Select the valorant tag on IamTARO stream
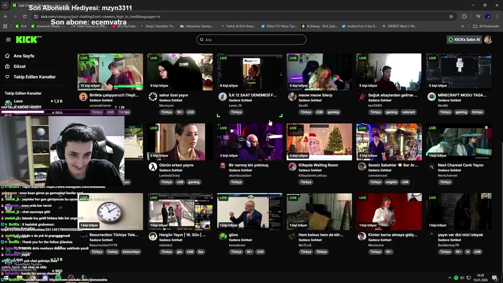Screen dimensions: 503x283 [x=408, y=112]
